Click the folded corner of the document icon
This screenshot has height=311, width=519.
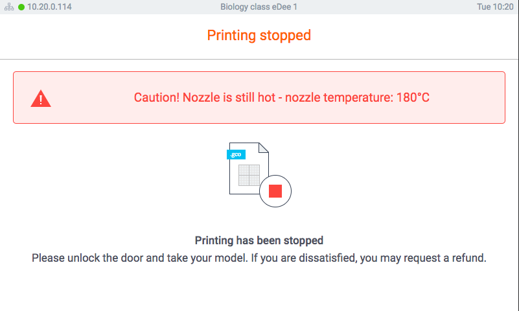click(x=264, y=148)
